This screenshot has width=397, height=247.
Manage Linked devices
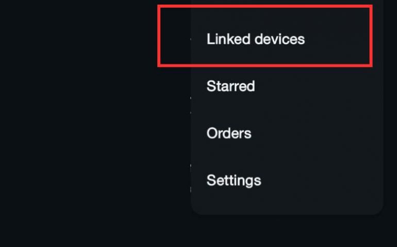pyautogui.click(x=256, y=39)
